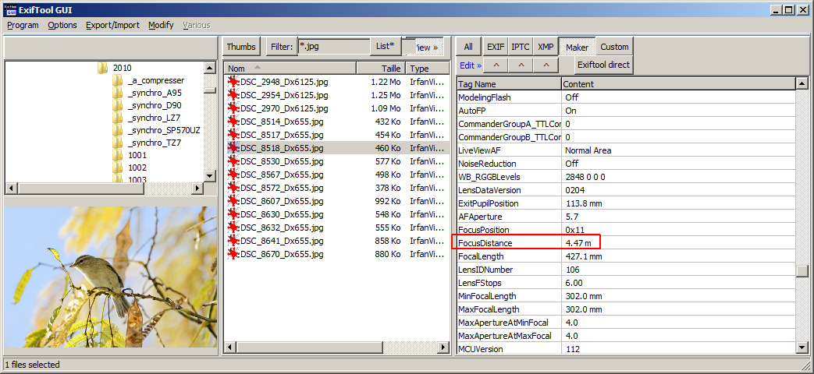Select file name DSC_8670_Dx655.jpg
Screen dimensions: 814x374
(282, 254)
